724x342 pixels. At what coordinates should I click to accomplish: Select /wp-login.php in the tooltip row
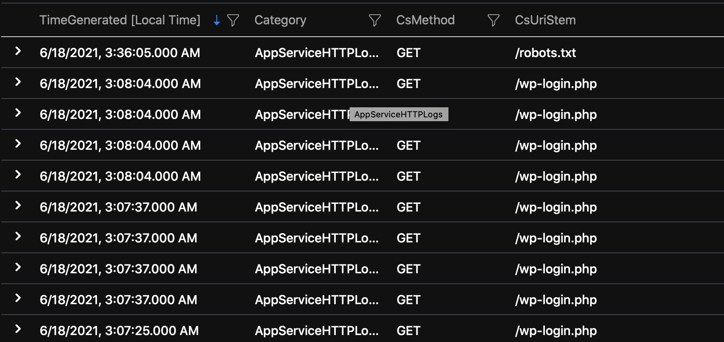(x=556, y=115)
